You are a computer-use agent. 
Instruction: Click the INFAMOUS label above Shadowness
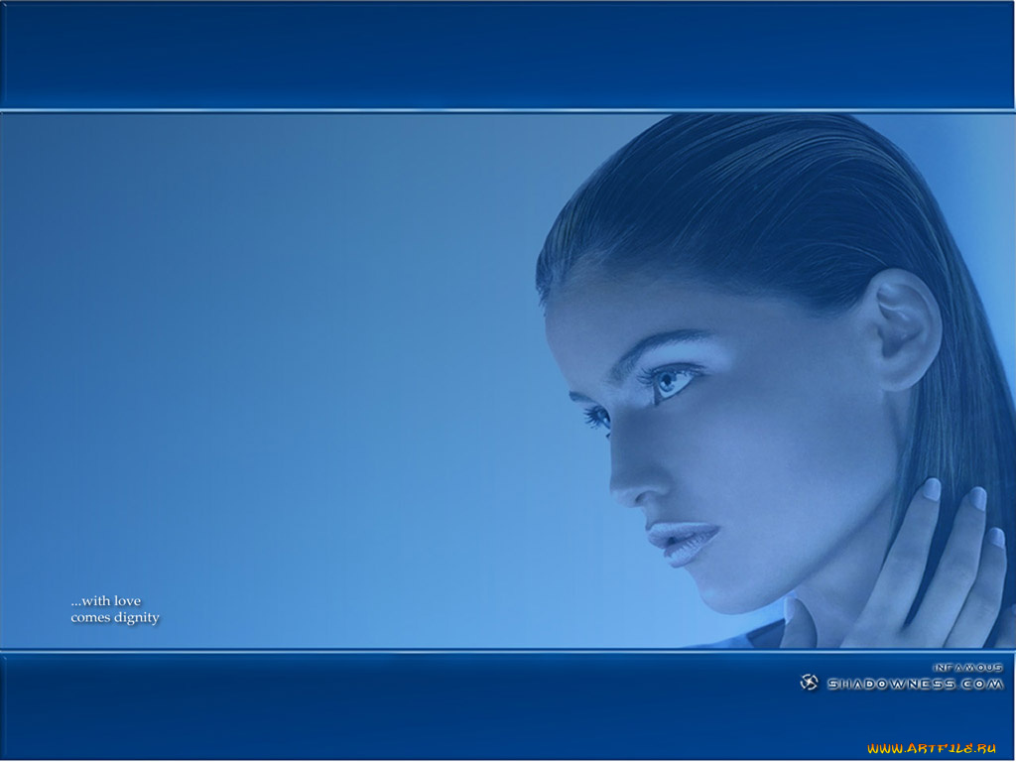click(967, 668)
